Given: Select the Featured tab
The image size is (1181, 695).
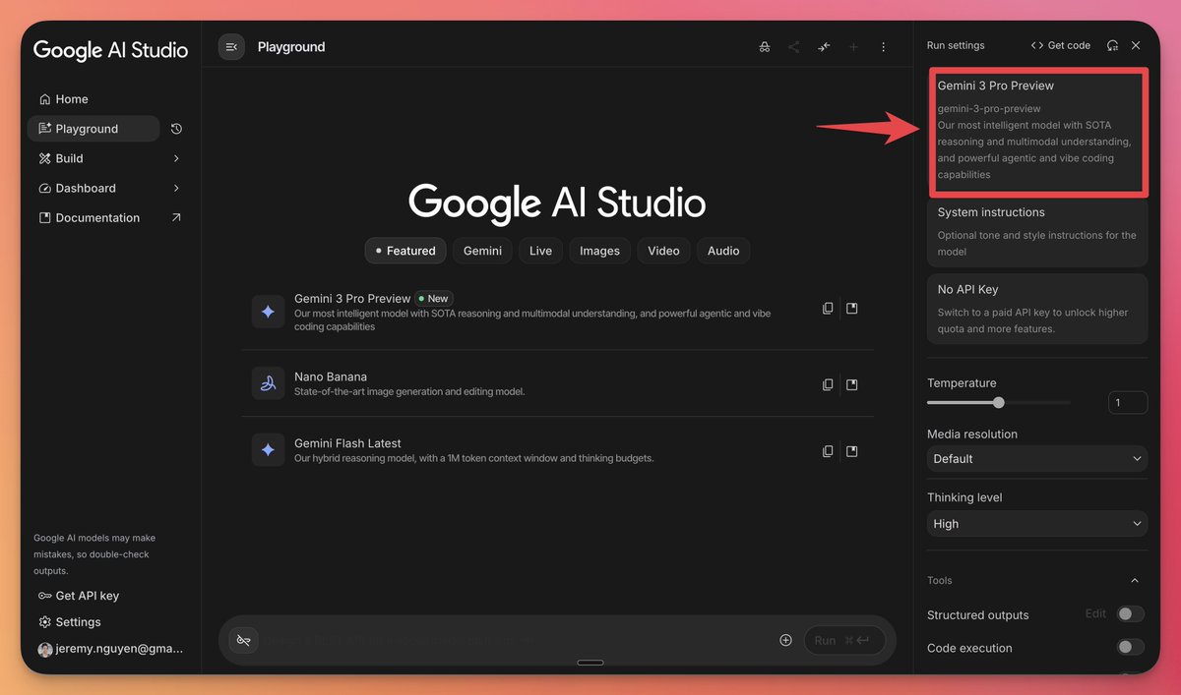Looking at the screenshot, I should coord(405,251).
